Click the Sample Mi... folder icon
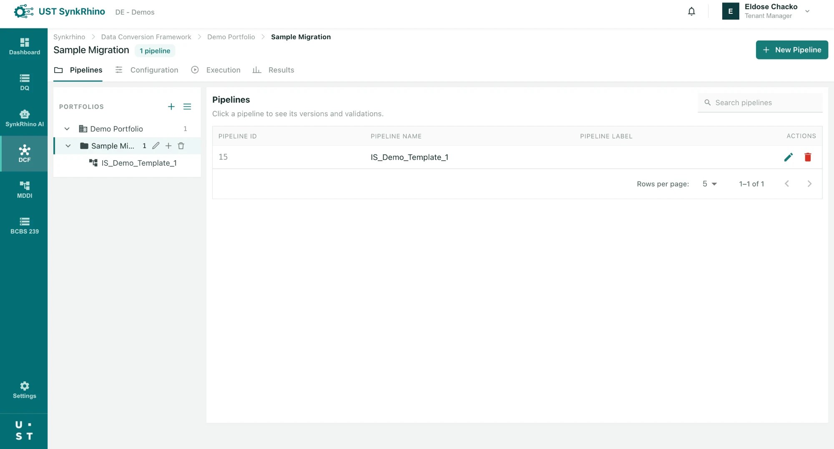The image size is (834, 449). pyautogui.click(x=84, y=146)
